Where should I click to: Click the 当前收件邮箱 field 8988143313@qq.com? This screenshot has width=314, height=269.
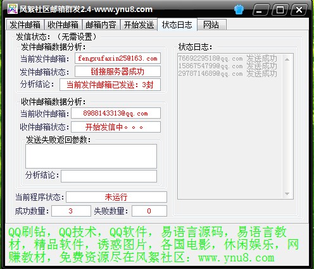coord(116,114)
